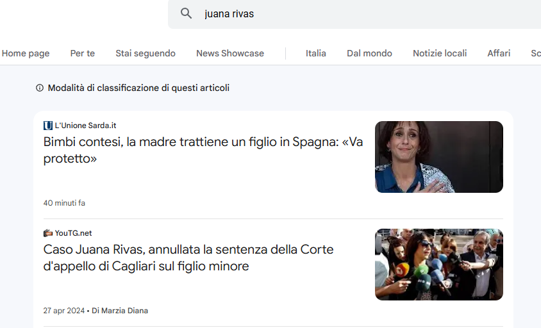Click the YouTG.net source name
Image resolution: width=541 pixels, height=328 pixels.
(x=73, y=233)
